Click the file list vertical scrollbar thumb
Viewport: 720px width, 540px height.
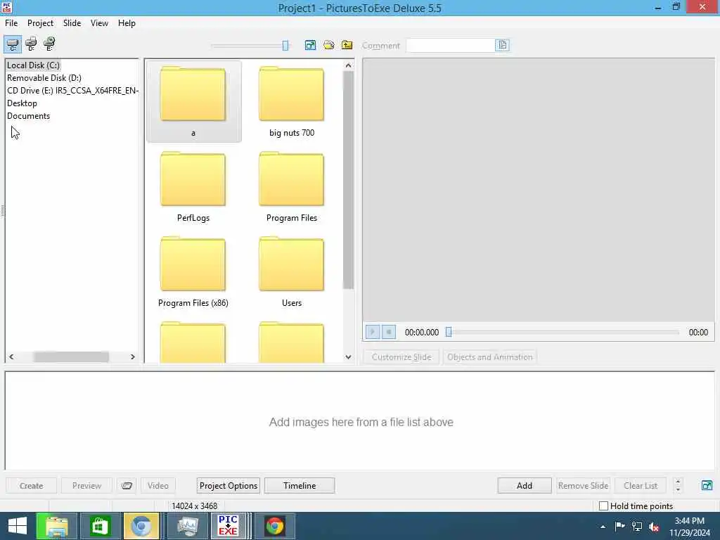click(x=348, y=180)
